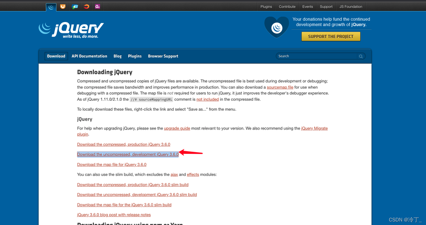Viewport: 426px width, 225px height.
Task: Go to API Documentation tab
Action: [90, 56]
